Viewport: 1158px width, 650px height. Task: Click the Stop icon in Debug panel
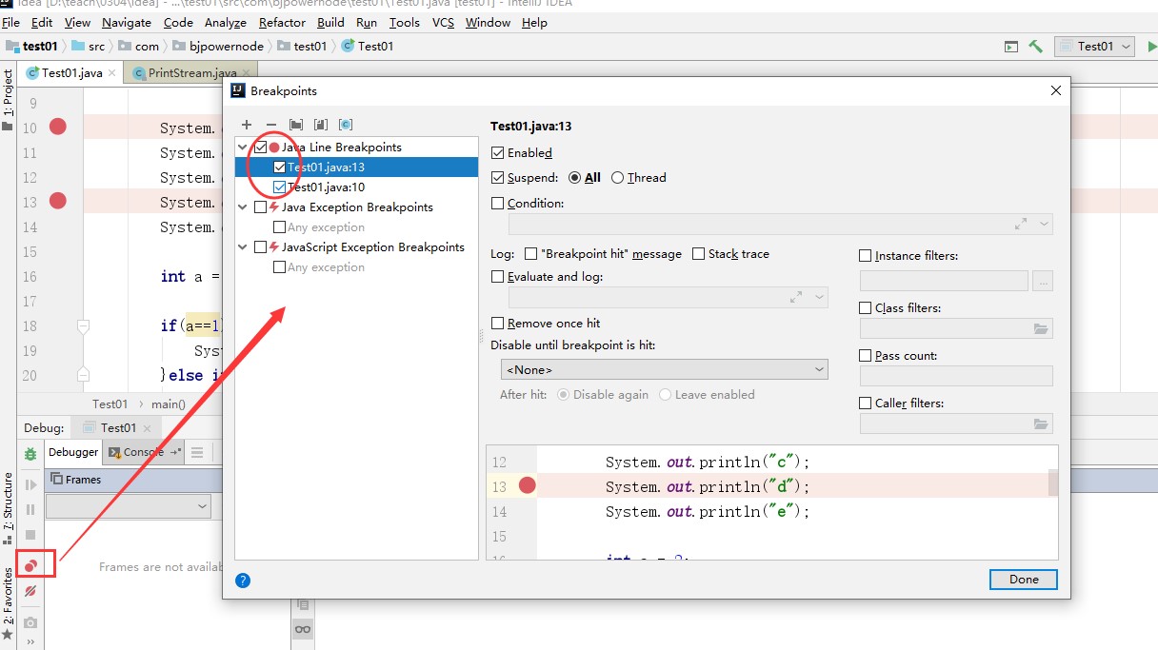pos(30,535)
